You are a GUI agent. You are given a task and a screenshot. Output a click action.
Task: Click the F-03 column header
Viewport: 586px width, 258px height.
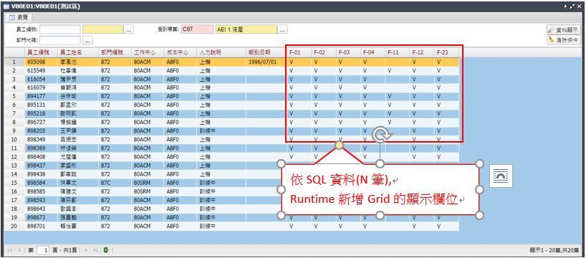coord(348,53)
